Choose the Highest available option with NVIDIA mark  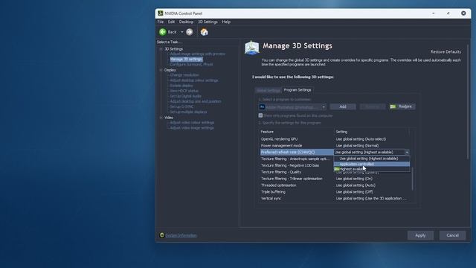pyautogui.click(x=372, y=169)
